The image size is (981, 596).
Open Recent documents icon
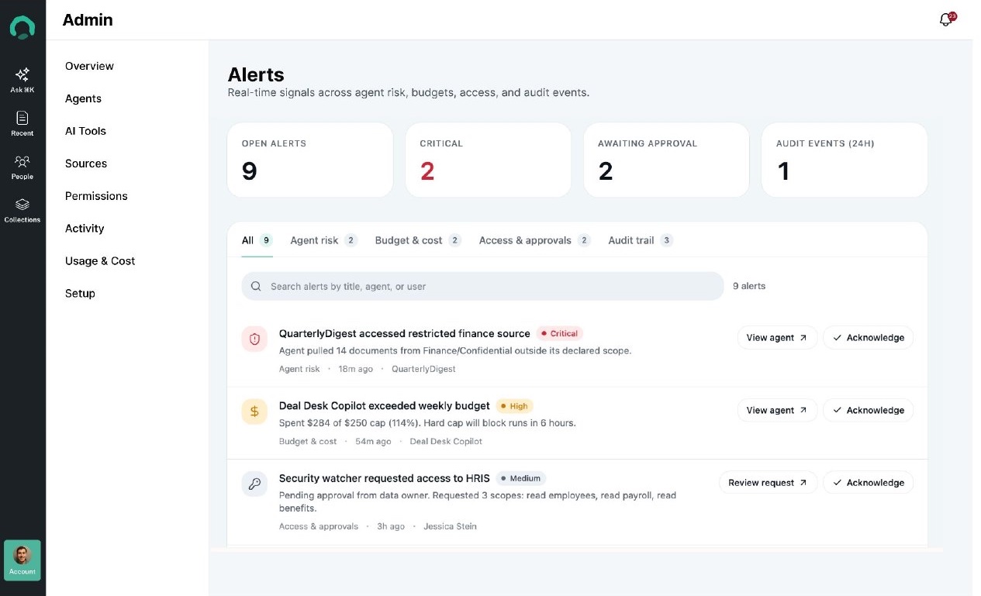tap(22, 118)
